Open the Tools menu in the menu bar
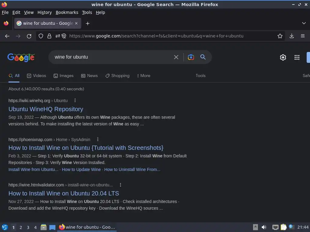Screen dimensions: 310x232 [x=87, y=12]
